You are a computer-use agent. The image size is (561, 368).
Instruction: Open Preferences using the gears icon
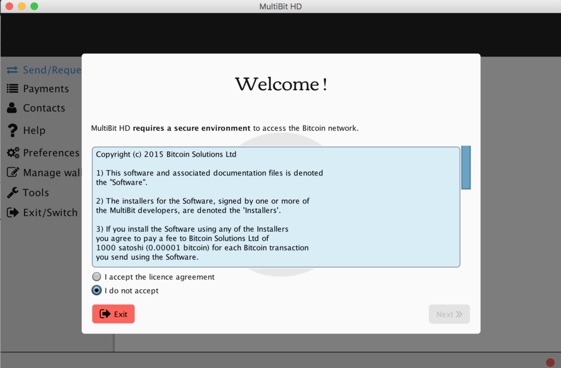(14, 152)
